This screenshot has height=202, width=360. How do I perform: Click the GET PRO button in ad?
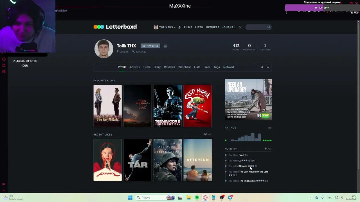click(x=263, y=116)
